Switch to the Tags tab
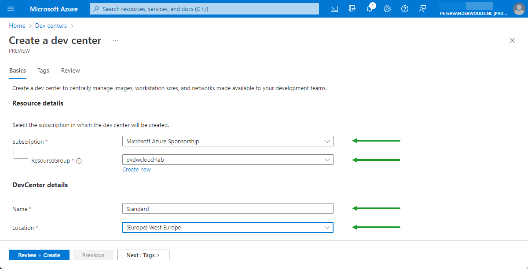Viewport: 528px width, 269px height. coord(43,70)
